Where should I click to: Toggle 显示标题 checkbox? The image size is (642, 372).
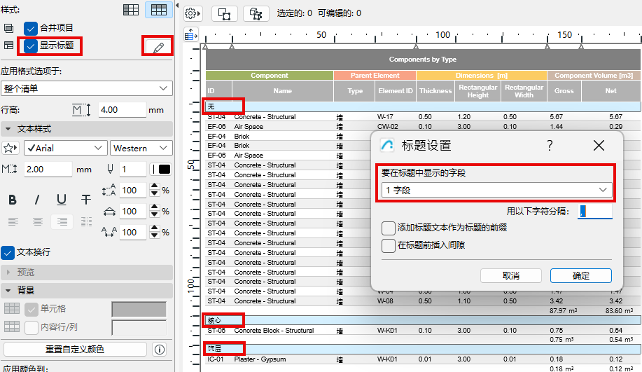click(31, 46)
